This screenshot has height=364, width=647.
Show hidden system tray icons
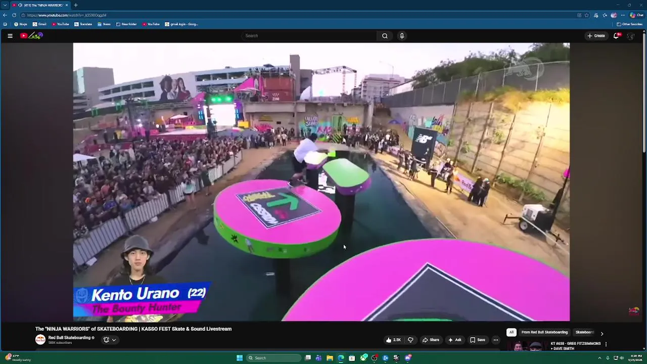[x=599, y=358]
